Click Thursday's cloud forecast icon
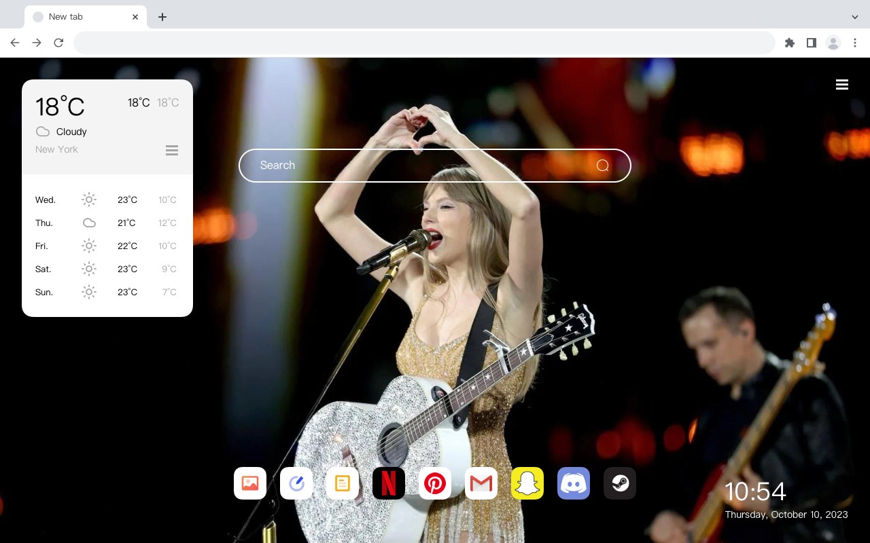870x543 pixels. click(x=89, y=223)
